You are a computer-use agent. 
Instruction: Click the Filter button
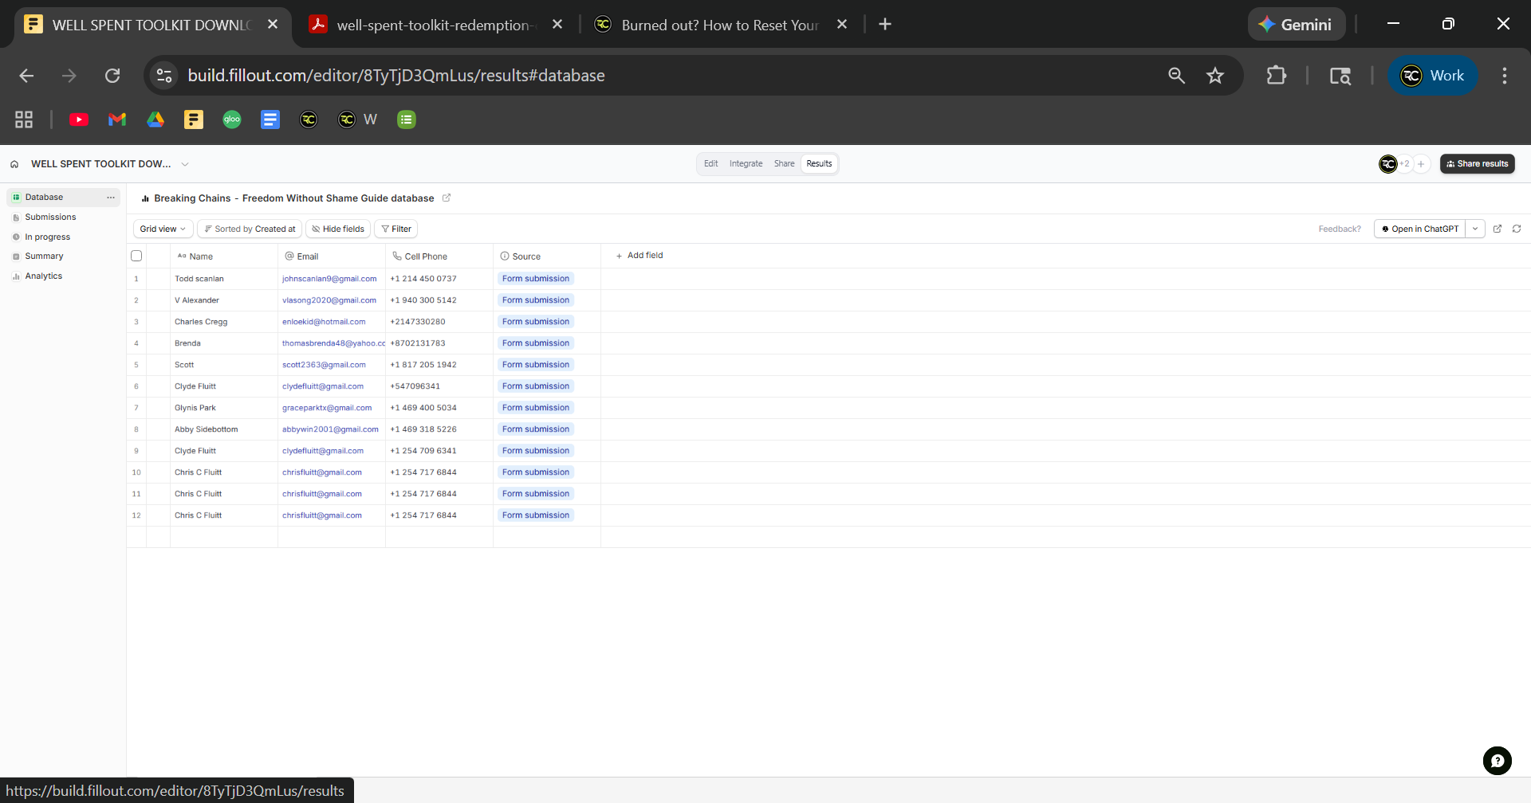tap(396, 229)
